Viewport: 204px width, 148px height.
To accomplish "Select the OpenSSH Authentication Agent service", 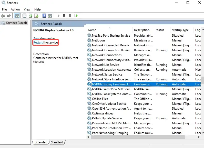I will [x=144, y=108].
